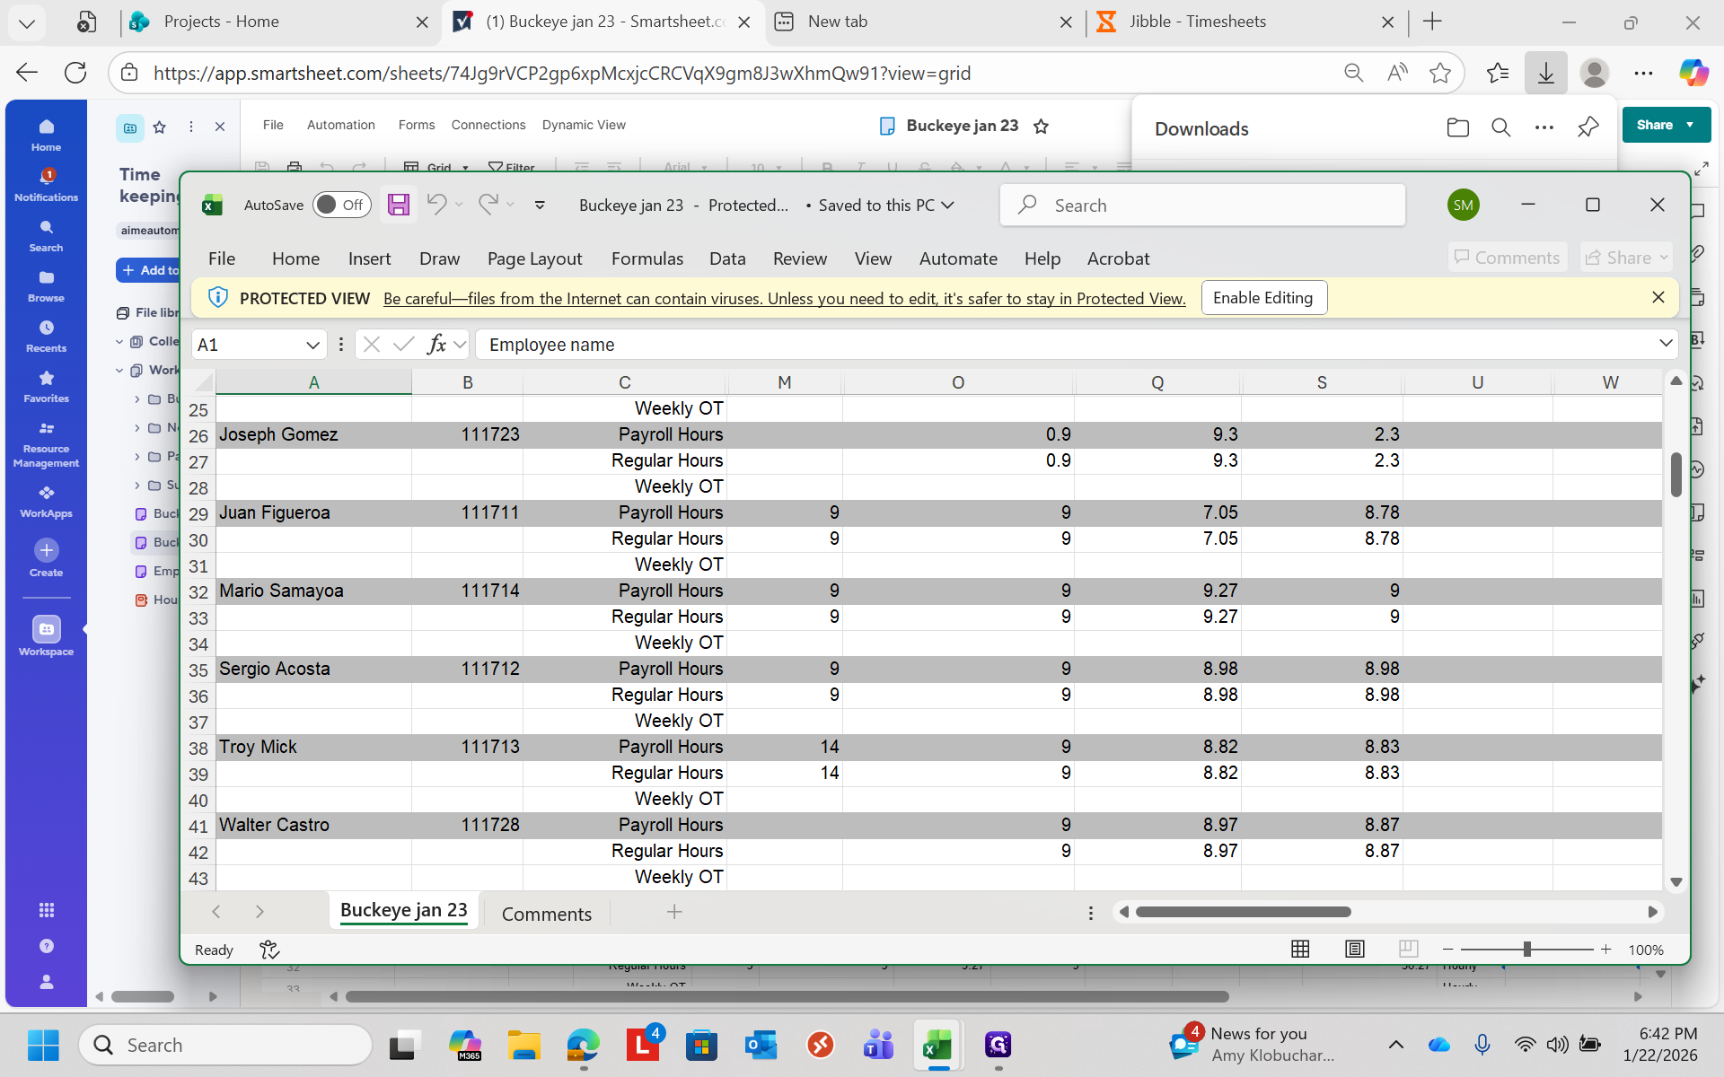Pin the Downloads panel
1724x1077 pixels.
tap(1588, 127)
